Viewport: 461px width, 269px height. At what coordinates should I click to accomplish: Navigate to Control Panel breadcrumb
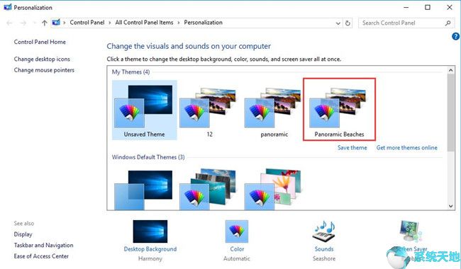(x=87, y=23)
